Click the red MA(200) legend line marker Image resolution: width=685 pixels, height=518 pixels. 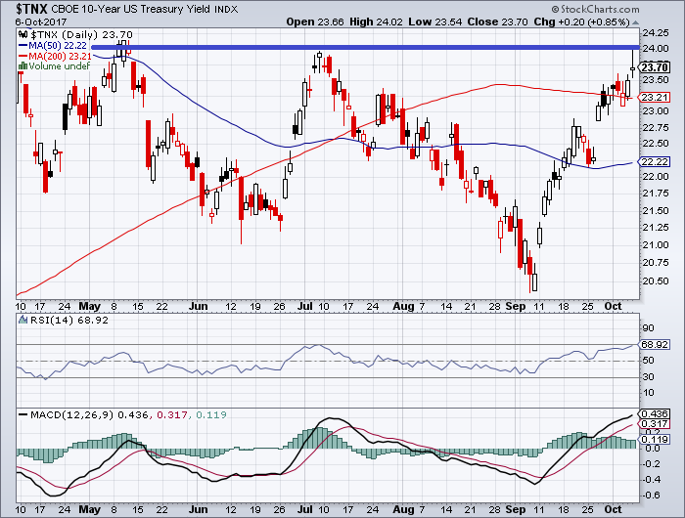pyautogui.click(x=22, y=56)
